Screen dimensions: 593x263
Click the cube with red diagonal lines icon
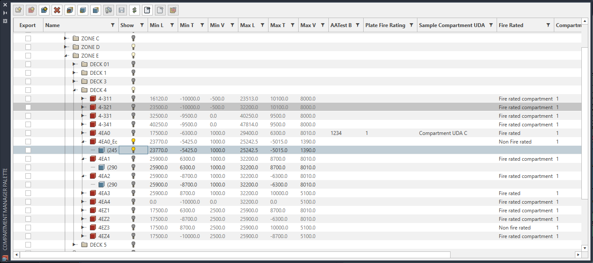tap(70, 10)
